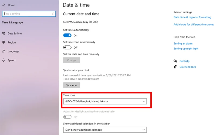
Task: Open Date, time & regional formatting link
Action: click(192, 17)
